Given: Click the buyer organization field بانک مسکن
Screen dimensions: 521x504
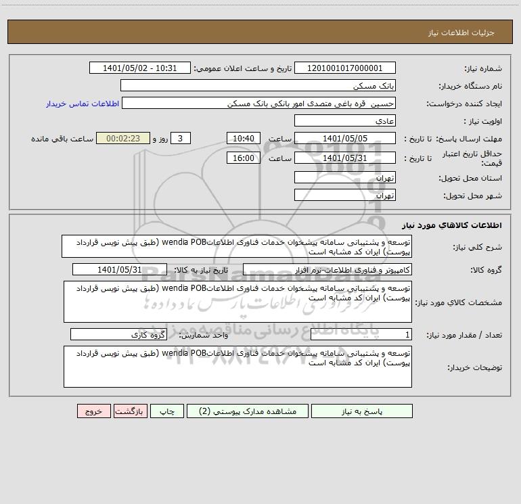Looking at the screenshot, I should 258,85.
